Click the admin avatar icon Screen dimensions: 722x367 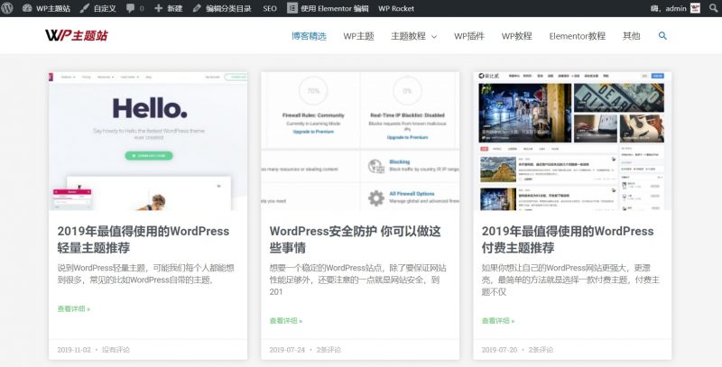(696, 8)
